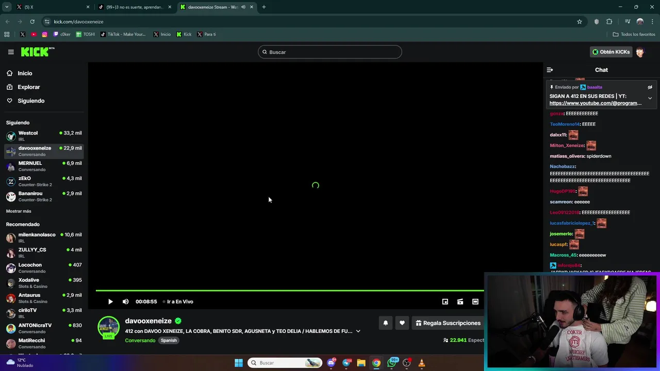
Task: Open the tab search dropdown arrow
Action: click(x=7, y=7)
